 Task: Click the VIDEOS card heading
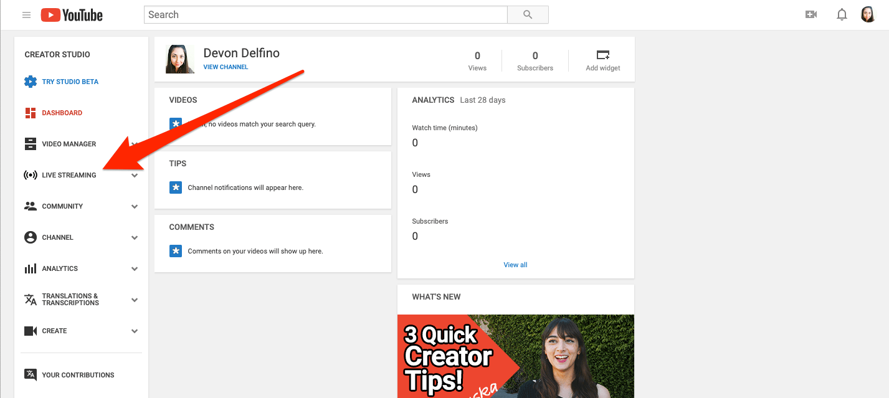pos(183,100)
